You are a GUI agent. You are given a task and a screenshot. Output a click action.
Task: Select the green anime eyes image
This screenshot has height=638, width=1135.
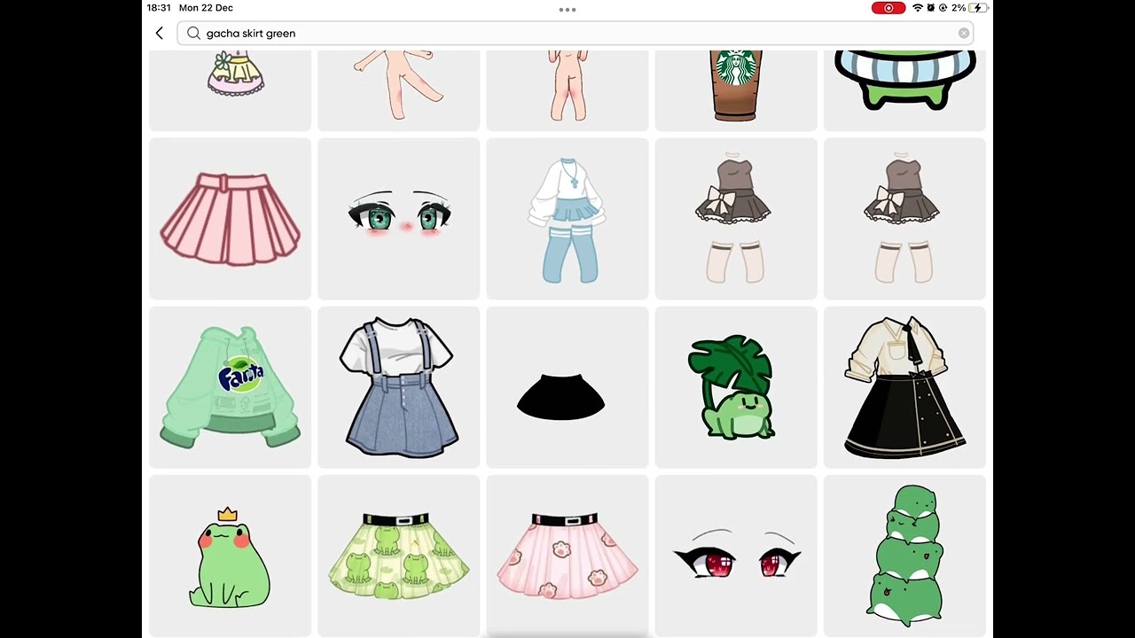click(398, 219)
